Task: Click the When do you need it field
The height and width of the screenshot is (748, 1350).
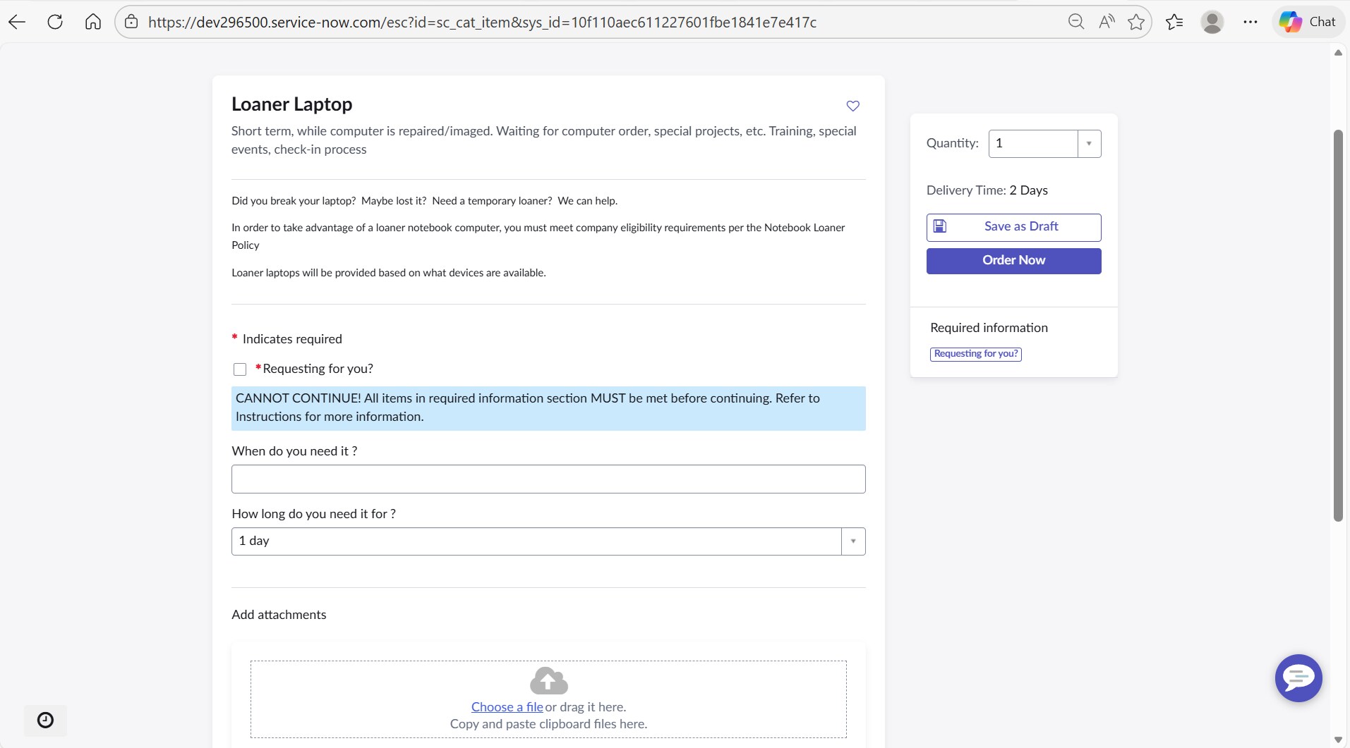Action: [548, 479]
